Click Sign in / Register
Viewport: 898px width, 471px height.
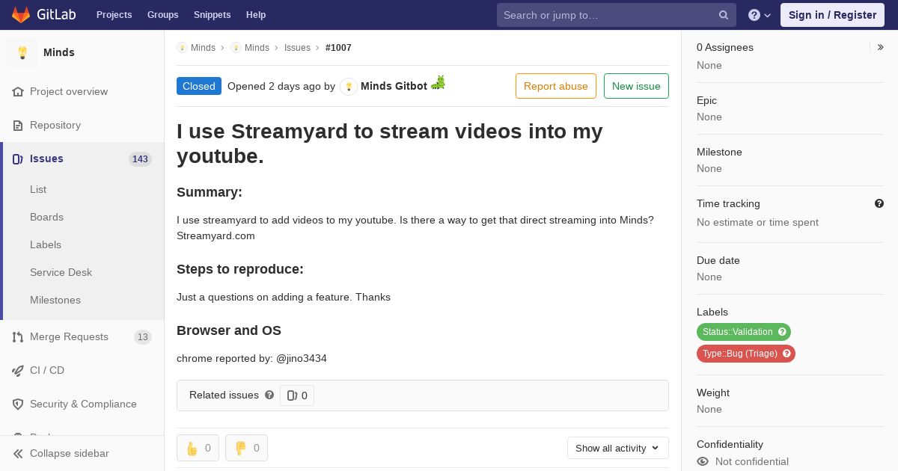tap(832, 15)
